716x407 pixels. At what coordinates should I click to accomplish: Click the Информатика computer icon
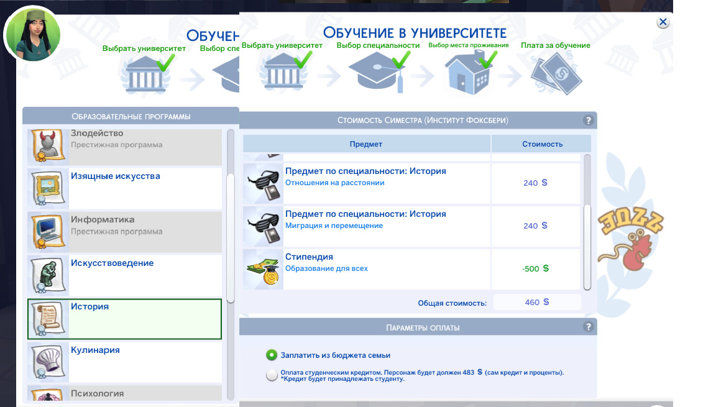(x=48, y=232)
